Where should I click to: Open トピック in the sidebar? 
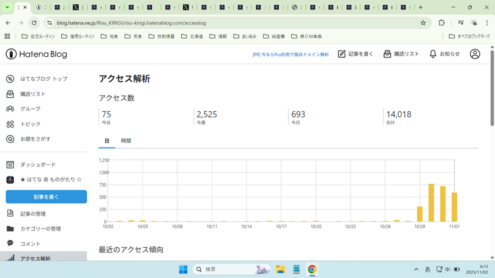point(30,124)
